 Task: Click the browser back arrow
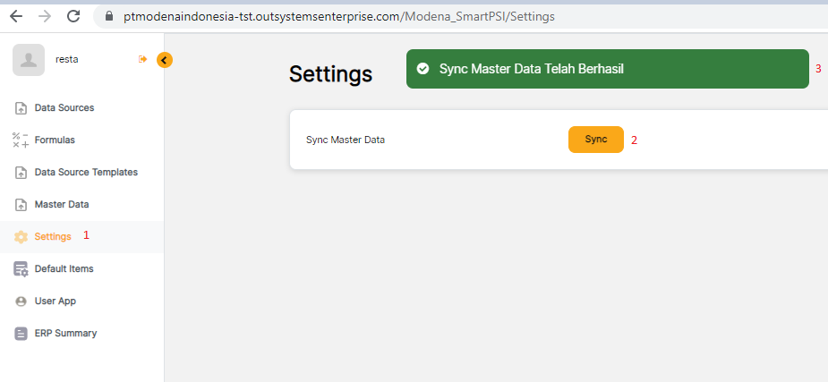click(x=16, y=16)
